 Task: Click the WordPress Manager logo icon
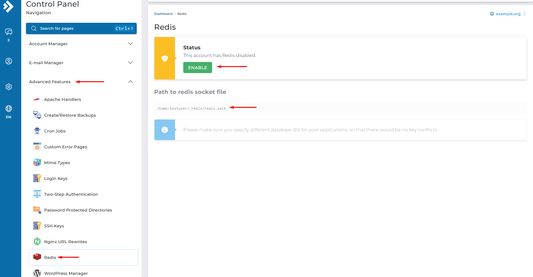coord(37,273)
